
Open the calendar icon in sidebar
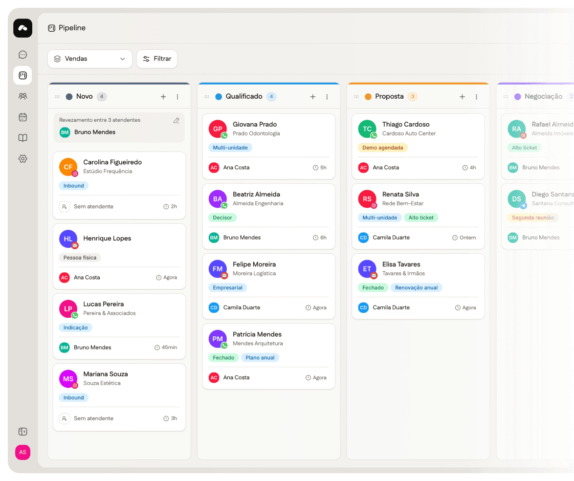click(22, 117)
